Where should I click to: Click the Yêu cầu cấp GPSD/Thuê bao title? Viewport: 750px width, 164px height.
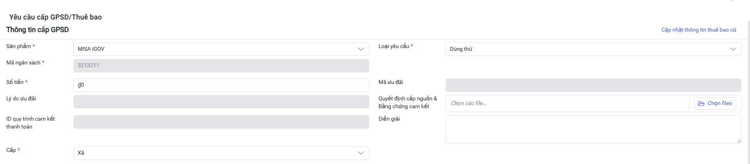[55, 17]
